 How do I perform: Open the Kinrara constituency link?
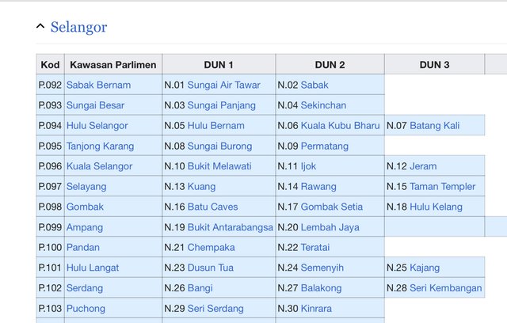click(x=318, y=308)
